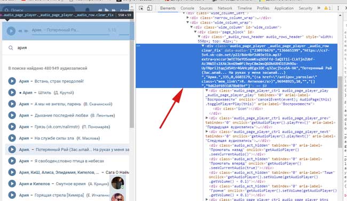Screen dimensions: 347x201
Task: Click the audio player progress bar
Action: [70, 35]
